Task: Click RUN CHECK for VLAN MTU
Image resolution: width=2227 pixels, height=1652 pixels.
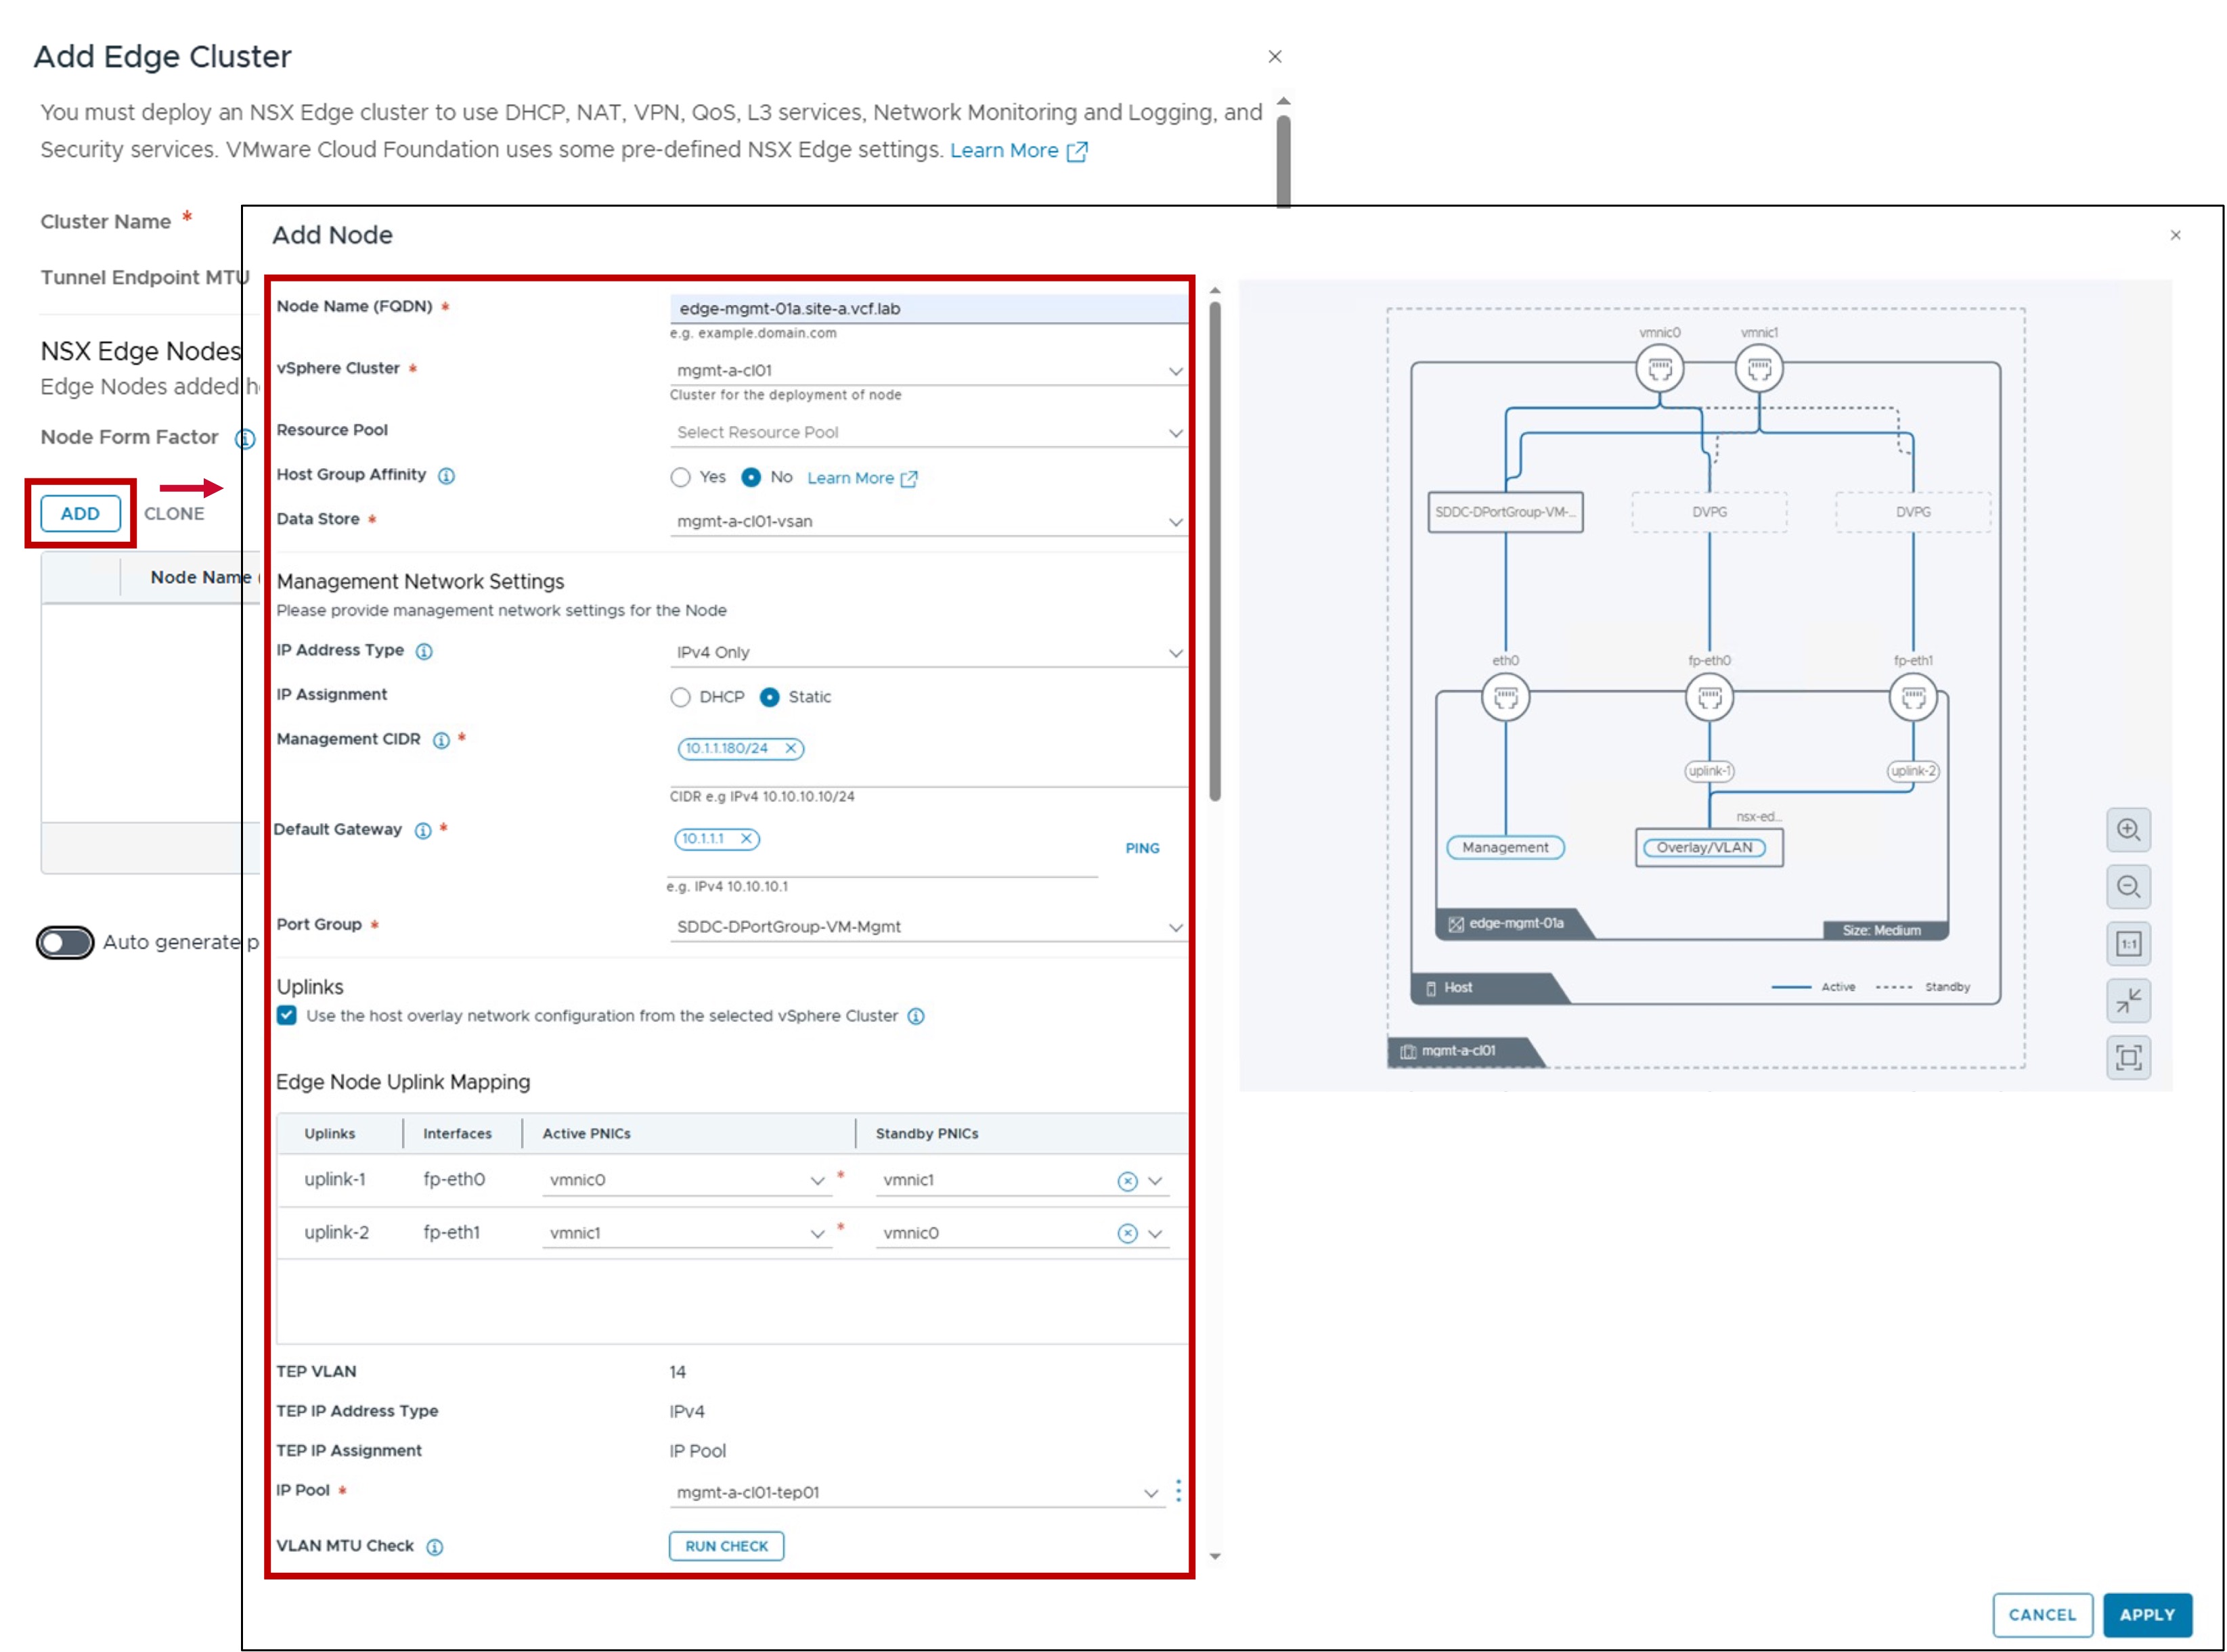Action: pyautogui.click(x=726, y=1547)
